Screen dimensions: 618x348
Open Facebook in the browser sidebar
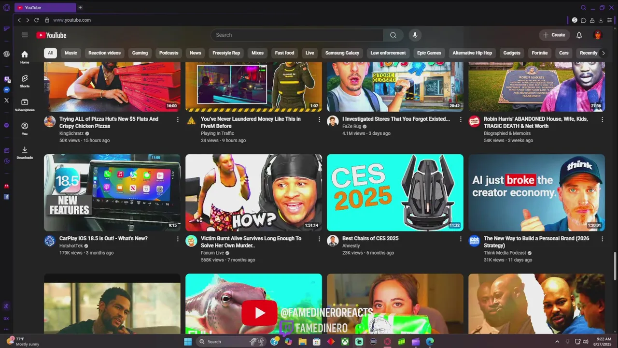coord(6,197)
